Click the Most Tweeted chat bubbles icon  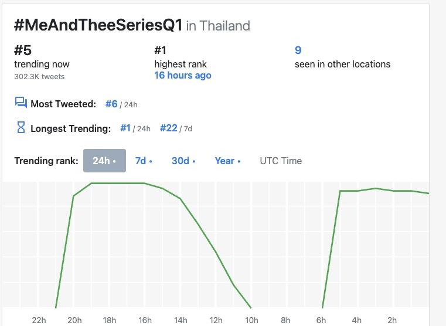(x=21, y=103)
